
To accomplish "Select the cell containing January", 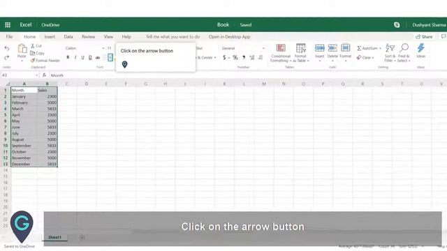I will 24,96.
